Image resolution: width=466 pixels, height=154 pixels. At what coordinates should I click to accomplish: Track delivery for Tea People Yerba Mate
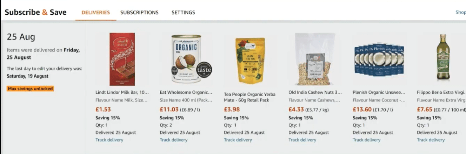click(238, 140)
